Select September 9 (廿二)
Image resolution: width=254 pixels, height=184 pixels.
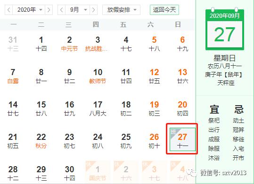click(x=69, y=77)
